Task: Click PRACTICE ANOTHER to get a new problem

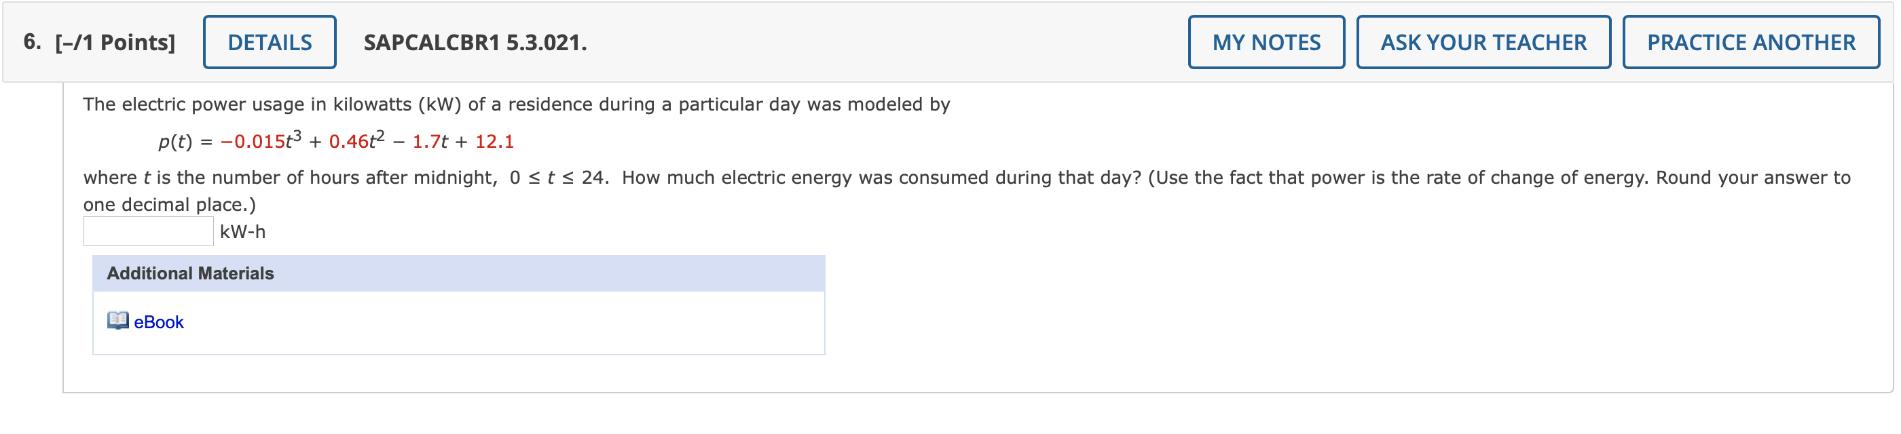Action: click(1750, 42)
